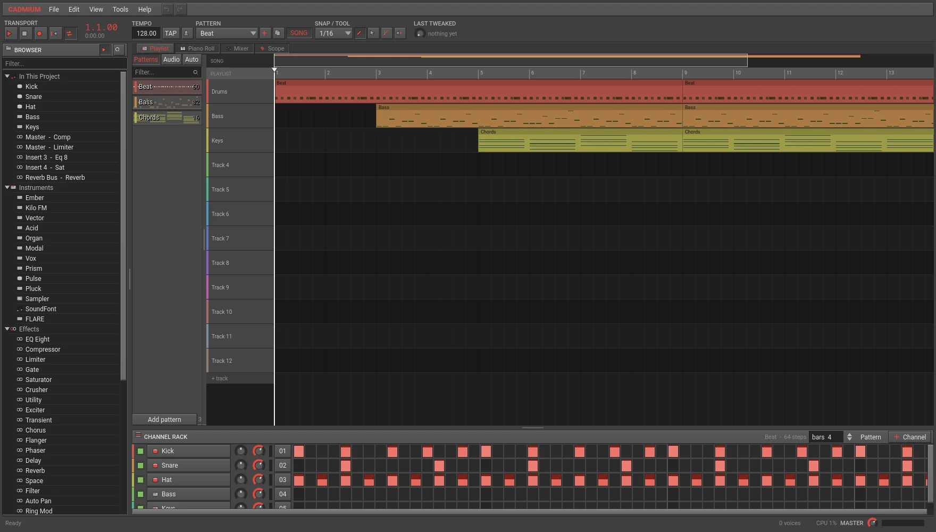Image resolution: width=936 pixels, height=532 pixels.
Task: Toggle SONG mode button
Action: click(x=299, y=34)
